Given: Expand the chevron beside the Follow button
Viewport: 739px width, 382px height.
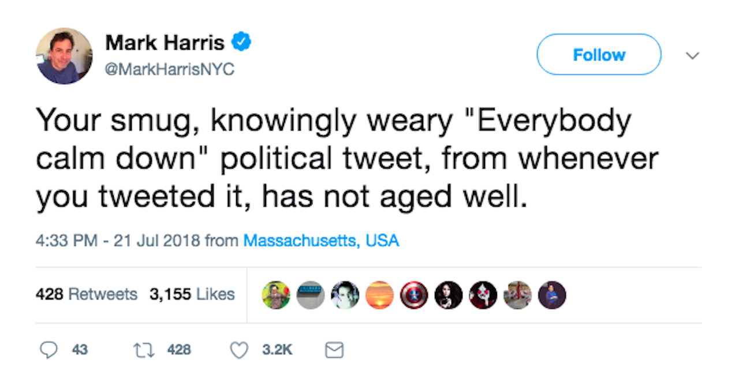Looking at the screenshot, I should pos(692,56).
